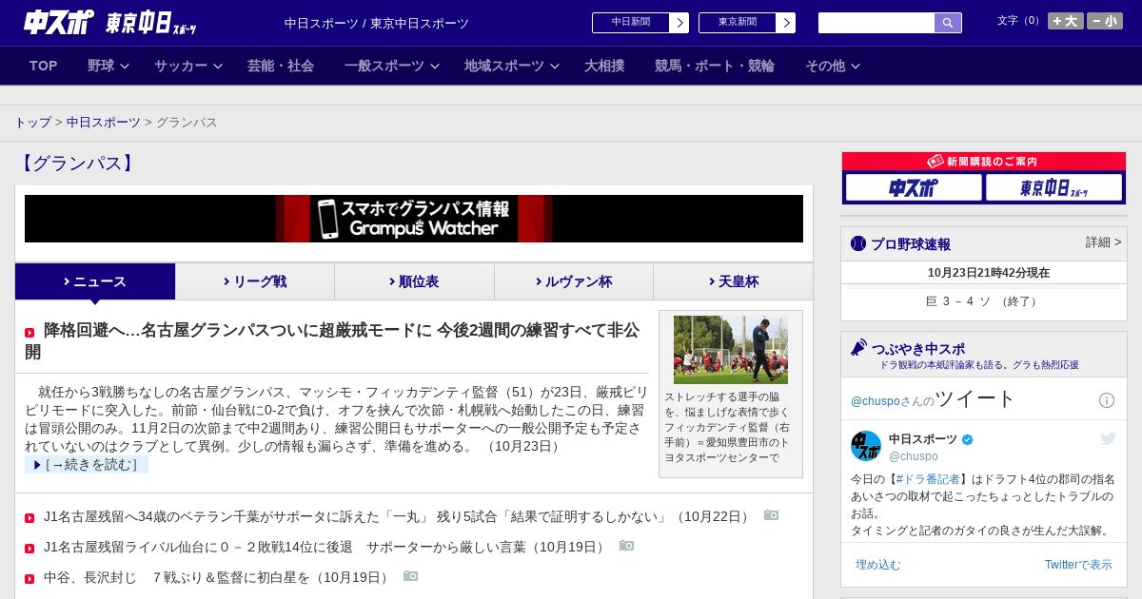This screenshot has height=599, width=1142.
Task: Expand the その他 navigation menu
Action: [833, 66]
